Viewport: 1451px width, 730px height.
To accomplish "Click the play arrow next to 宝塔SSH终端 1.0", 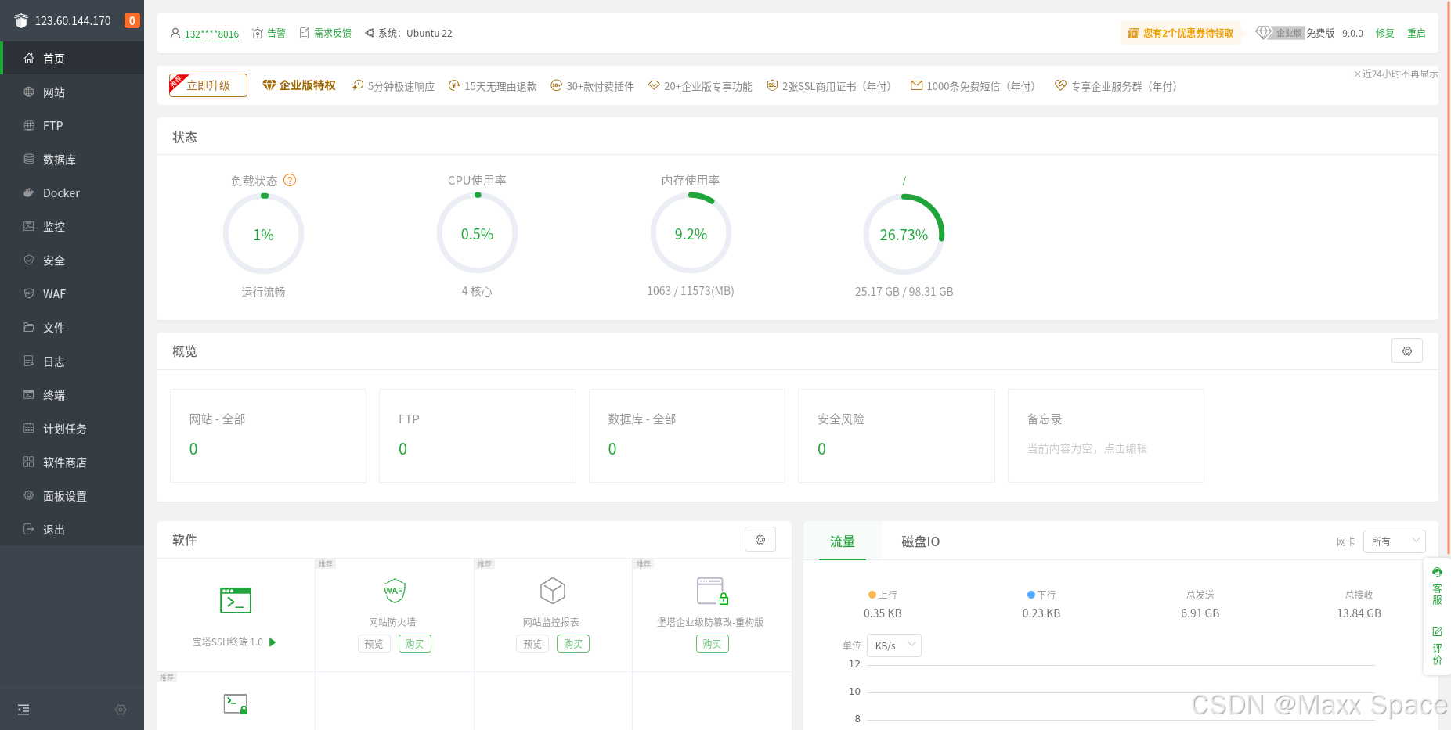I will 273,642.
